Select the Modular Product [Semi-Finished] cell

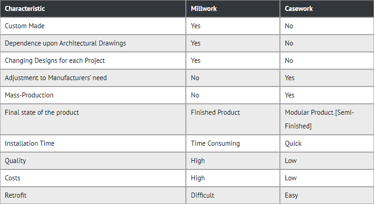pyautogui.click(x=319, y=119)
